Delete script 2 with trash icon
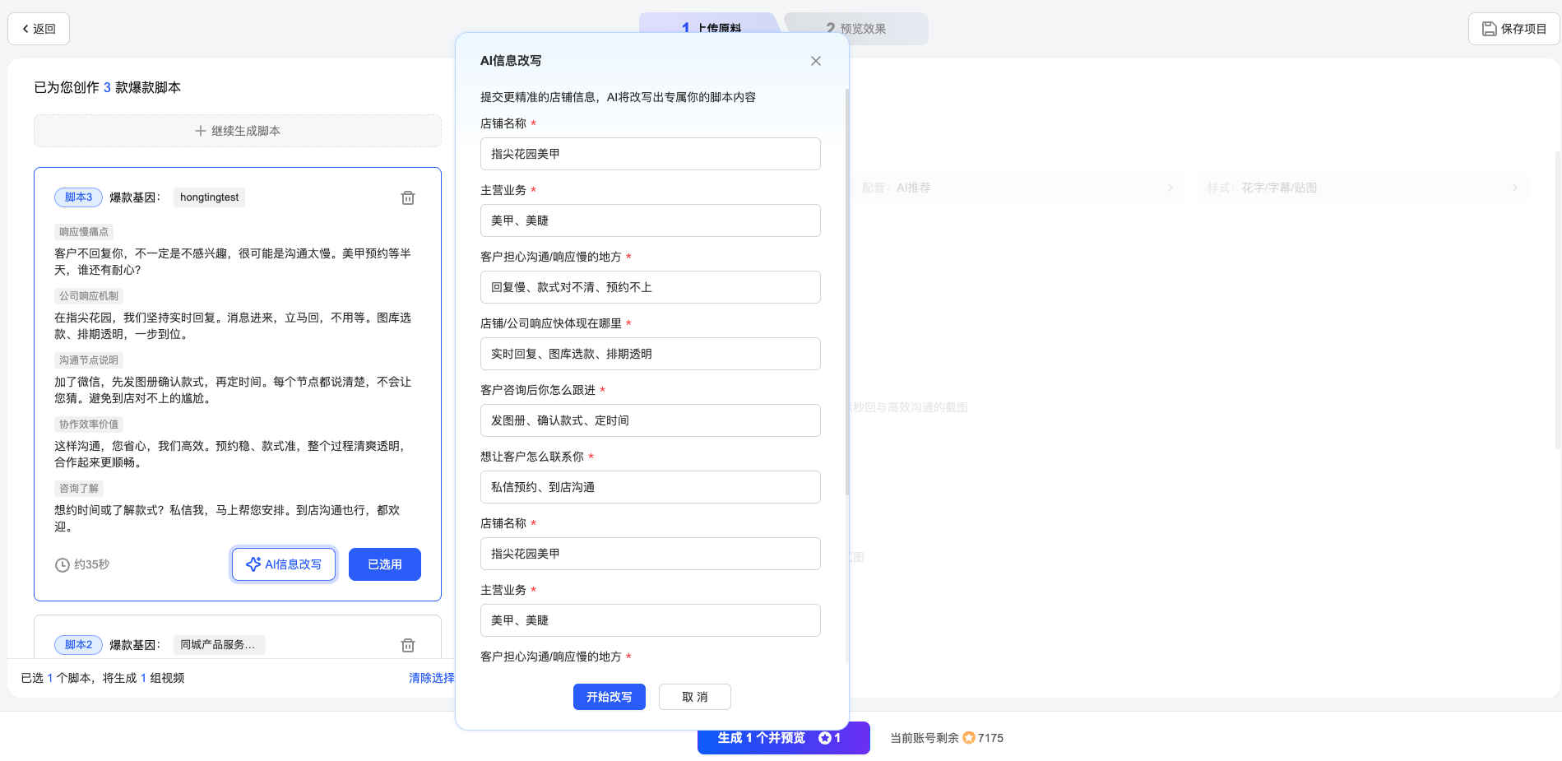1562x761 pixels. click(408, 645)
